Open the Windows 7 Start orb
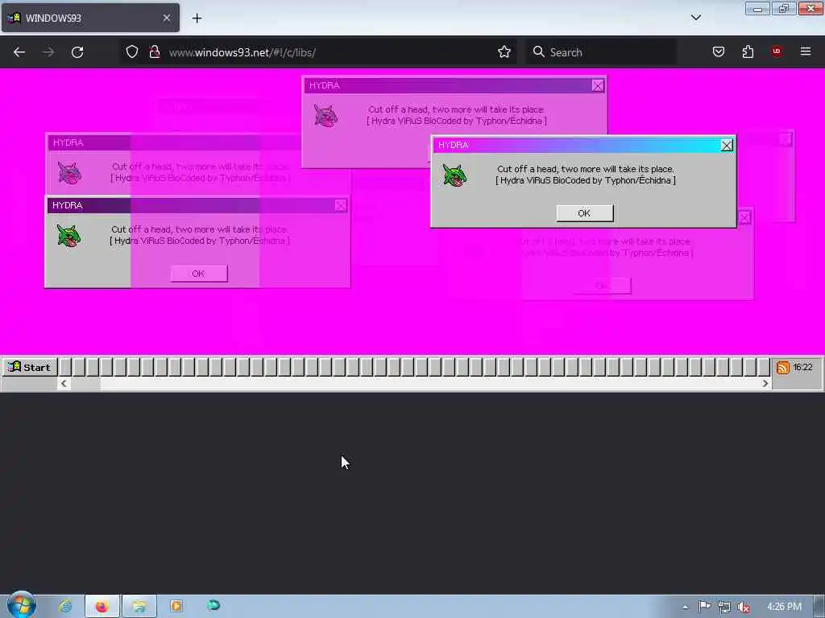This screenshot has width=825, height=618. [21, 605]
